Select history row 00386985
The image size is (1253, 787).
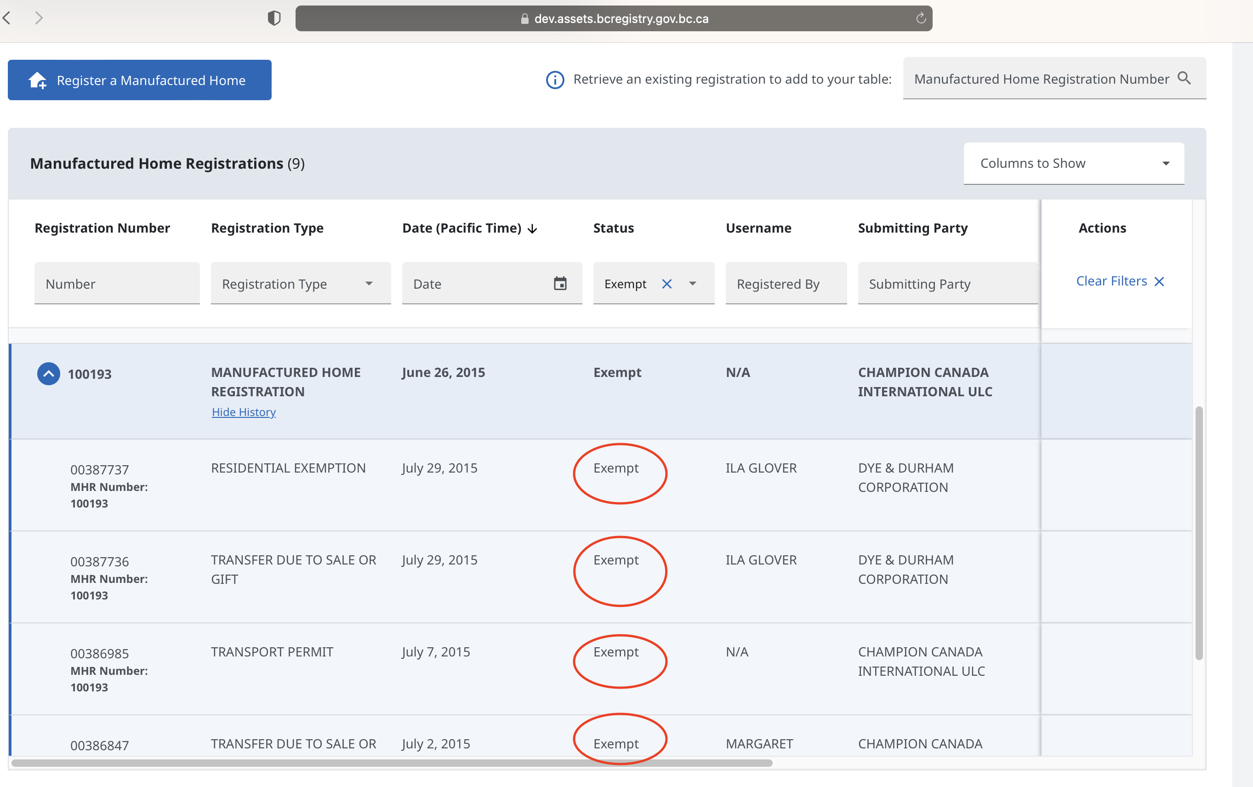(x=601, y=669)
